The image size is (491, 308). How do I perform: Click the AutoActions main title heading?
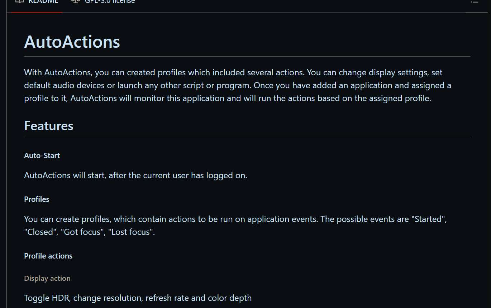(72, 42)
